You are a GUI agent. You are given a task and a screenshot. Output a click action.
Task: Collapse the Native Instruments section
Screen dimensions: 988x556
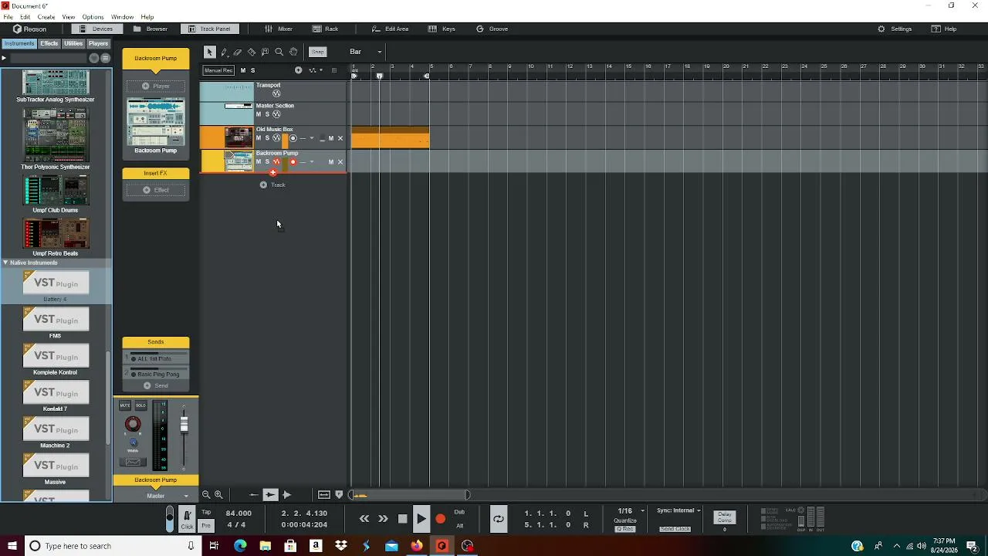click(5, 263)
